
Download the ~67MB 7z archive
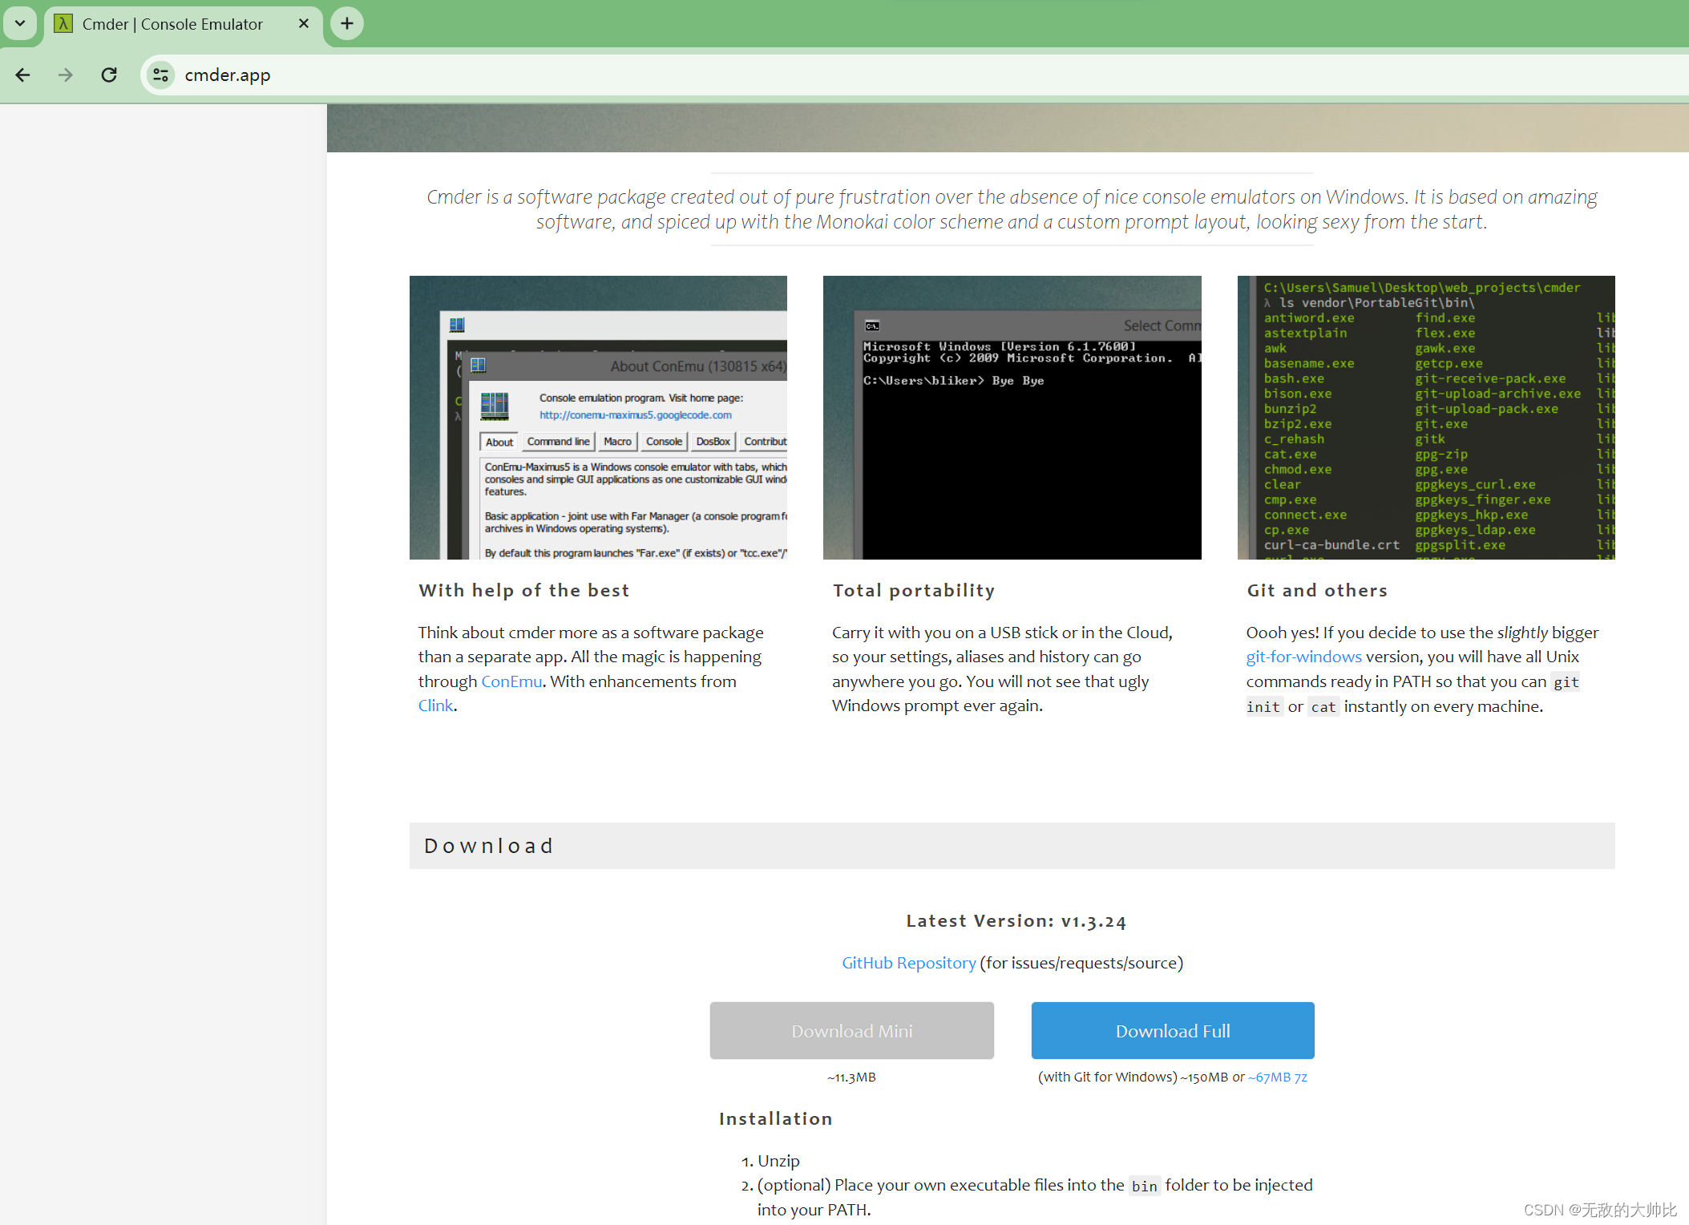pyautogui.click(x=1279, y=1077)
